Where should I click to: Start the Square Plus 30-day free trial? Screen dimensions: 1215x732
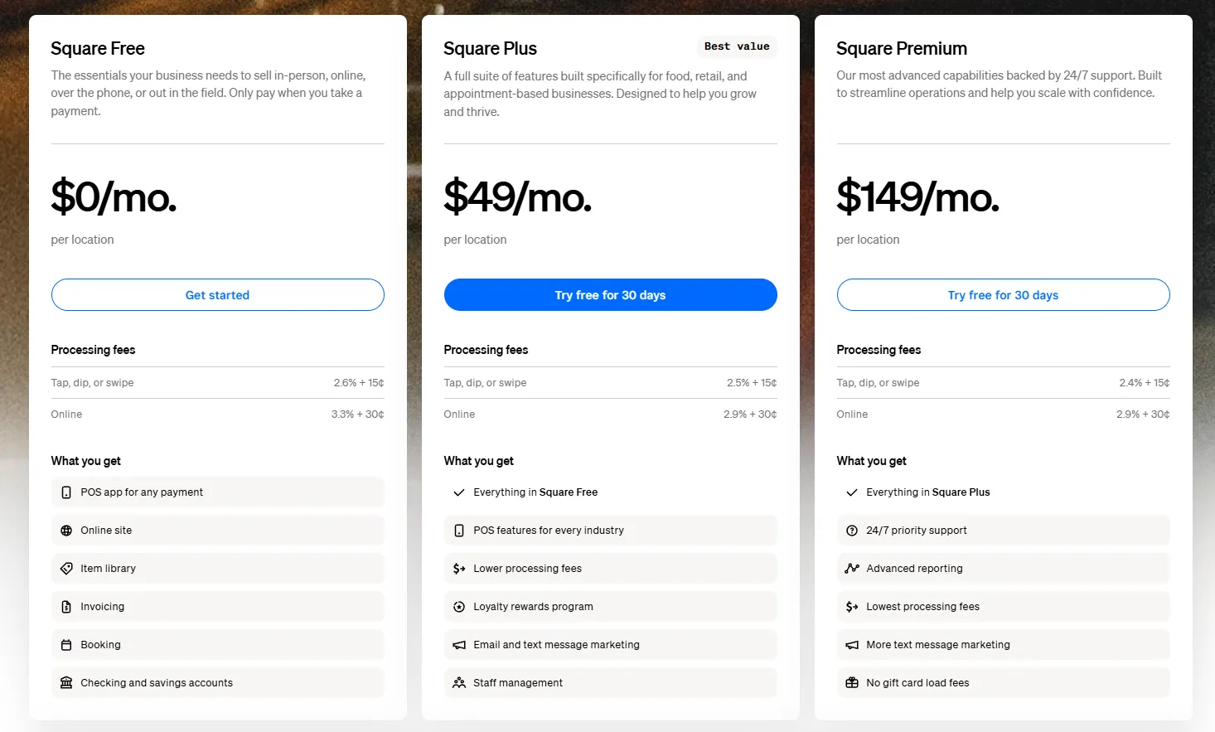(610, 294)
